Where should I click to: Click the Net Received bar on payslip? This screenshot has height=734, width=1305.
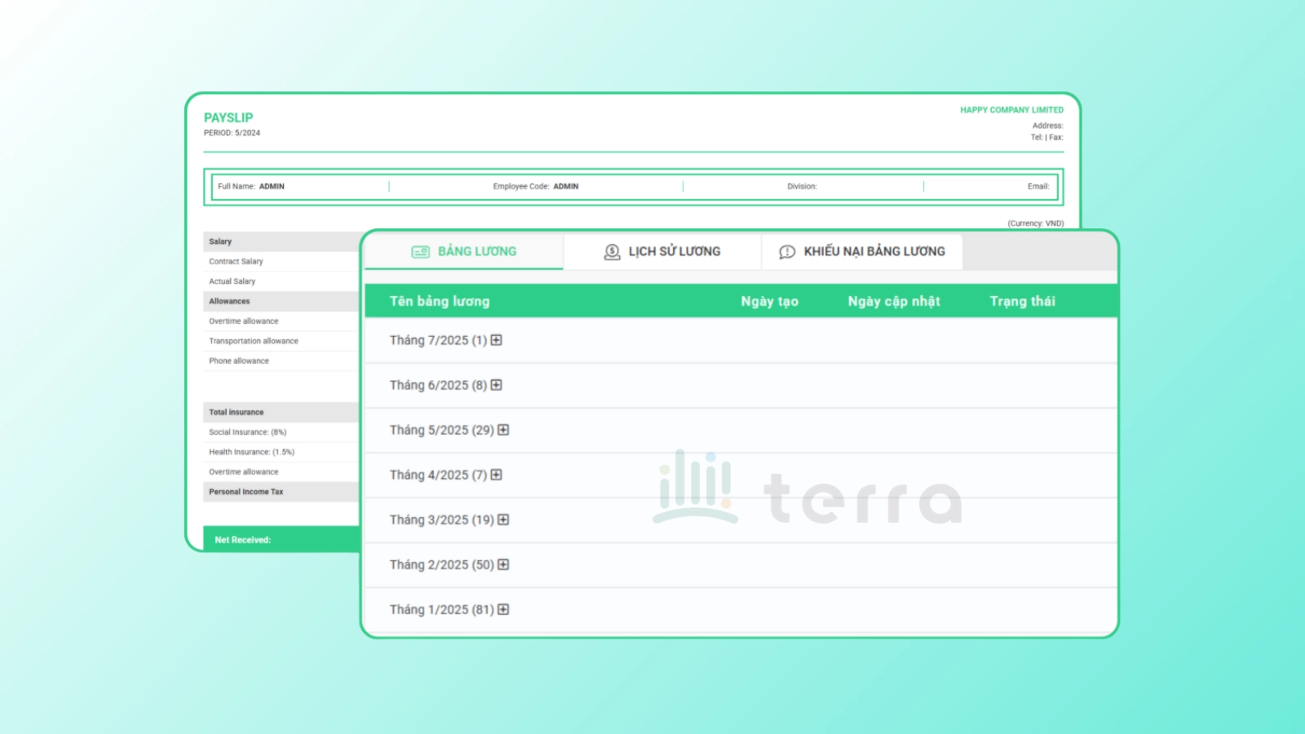pos(281,539)
